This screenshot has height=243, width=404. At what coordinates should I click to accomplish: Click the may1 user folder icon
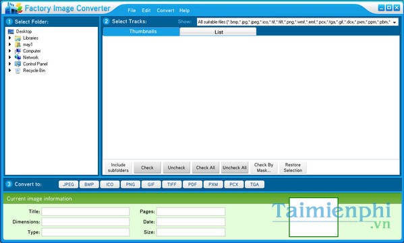pyautogui.click(x=18, y=44)
